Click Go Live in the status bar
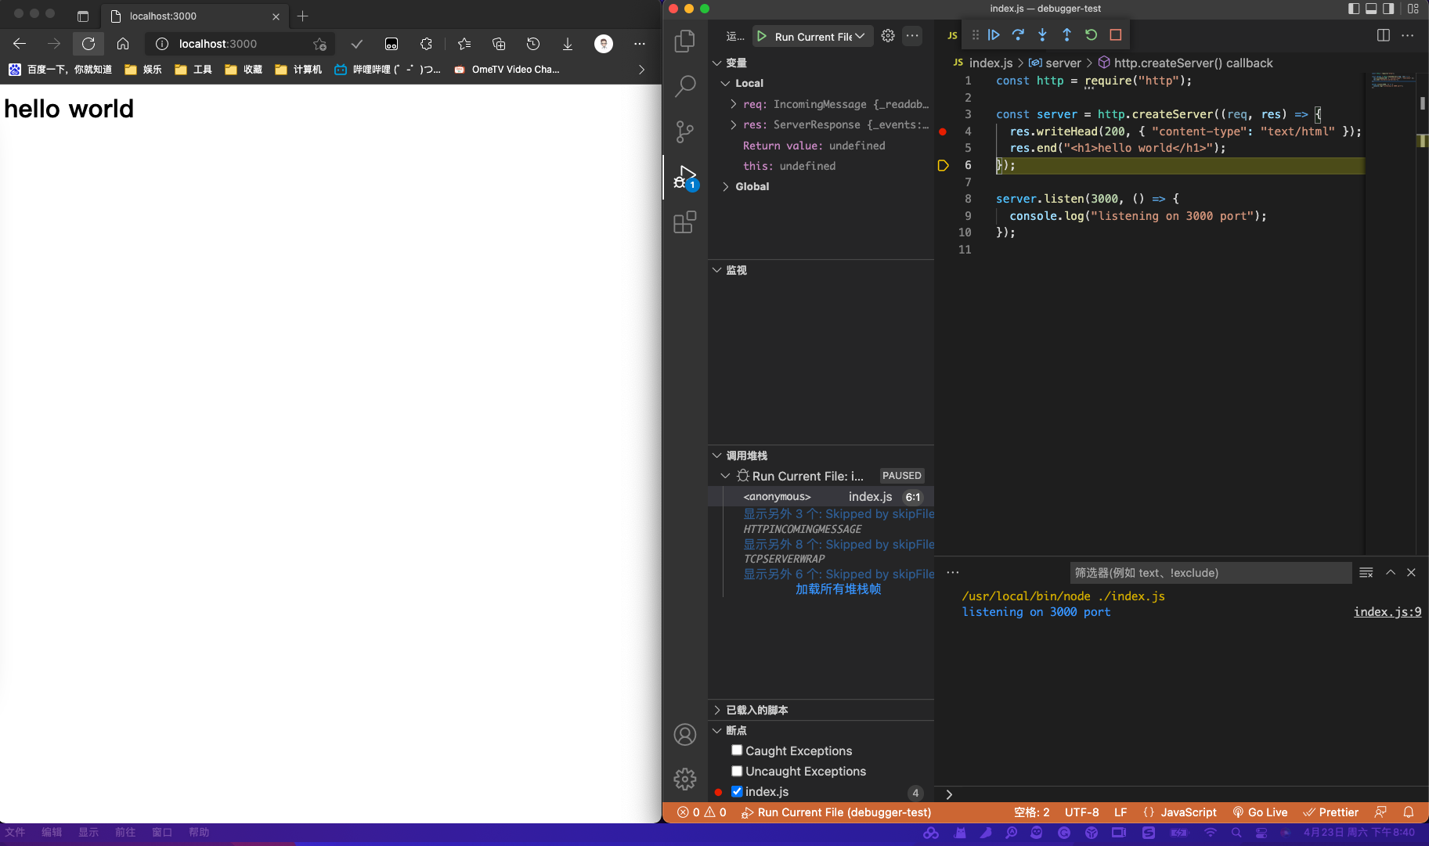This screenshot has height=846, width=1429. click(x=1260, y=812)
